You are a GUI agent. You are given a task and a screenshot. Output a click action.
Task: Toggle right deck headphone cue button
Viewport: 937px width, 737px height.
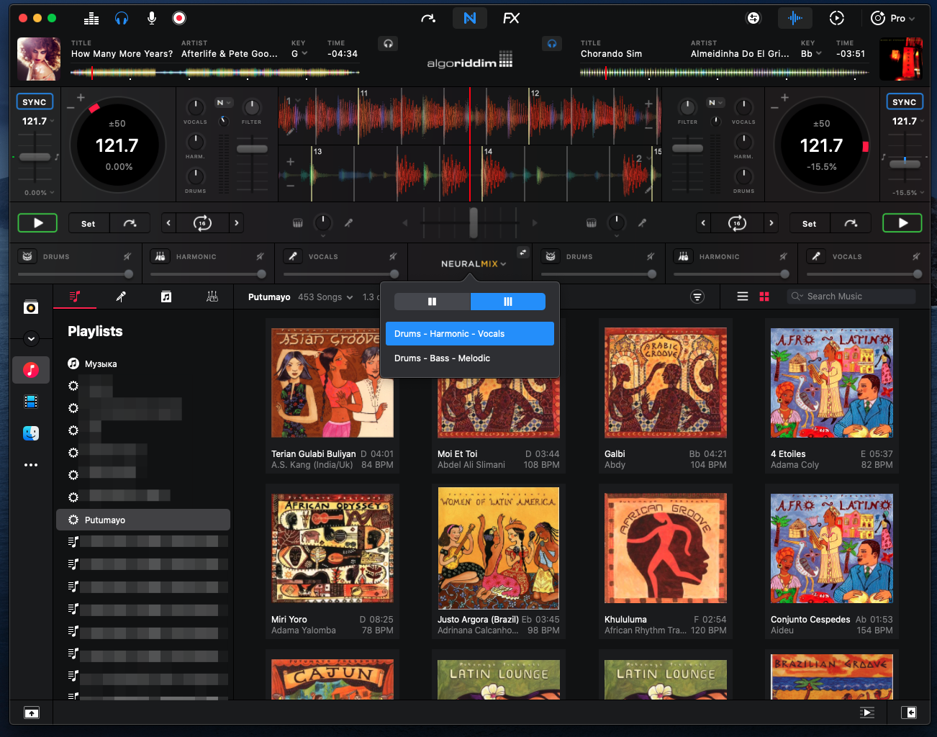(552, 44)
